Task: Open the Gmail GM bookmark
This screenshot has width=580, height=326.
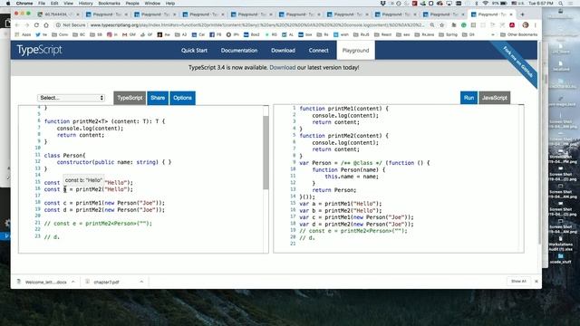Action: click(130, 34)
